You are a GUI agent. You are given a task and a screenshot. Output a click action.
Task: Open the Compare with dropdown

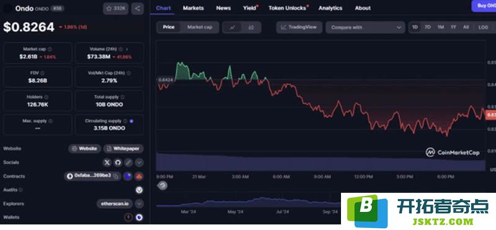tap(365, 27)
